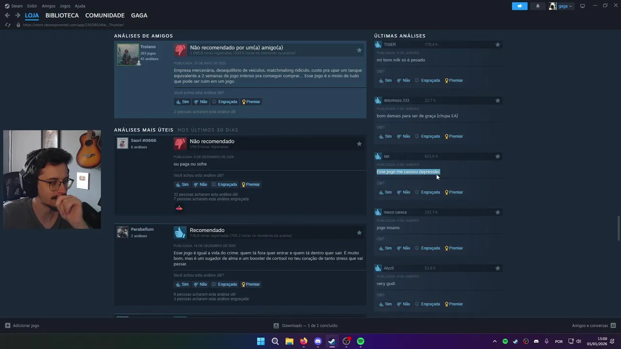Switch to Big Picture mode icon
This screenshot has height=349, width=621.
[x=582, y=6]
